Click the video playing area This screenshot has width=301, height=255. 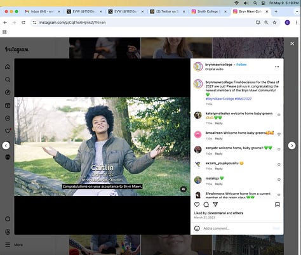pyautogui.click(x=102, y=147)
